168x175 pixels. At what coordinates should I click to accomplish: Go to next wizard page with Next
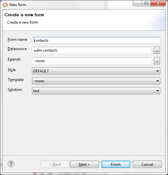(x=84, y=164)
